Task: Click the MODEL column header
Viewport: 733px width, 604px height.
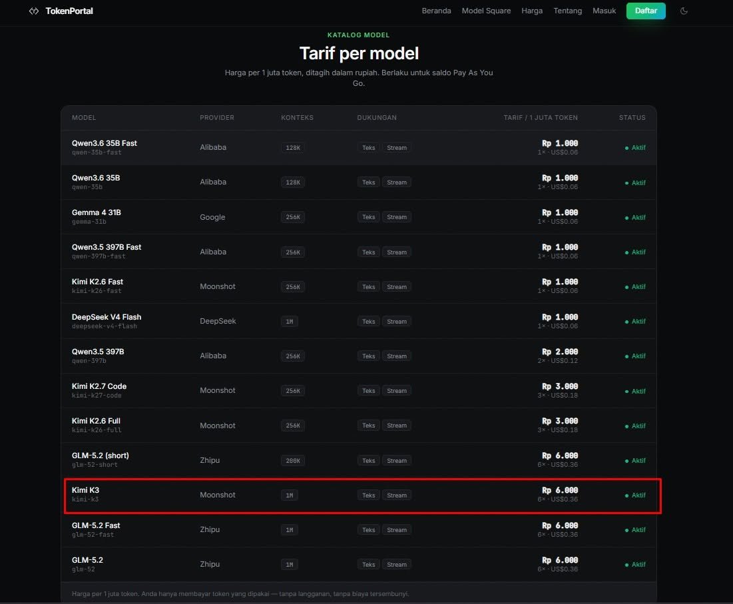Action: click(84, 118)
